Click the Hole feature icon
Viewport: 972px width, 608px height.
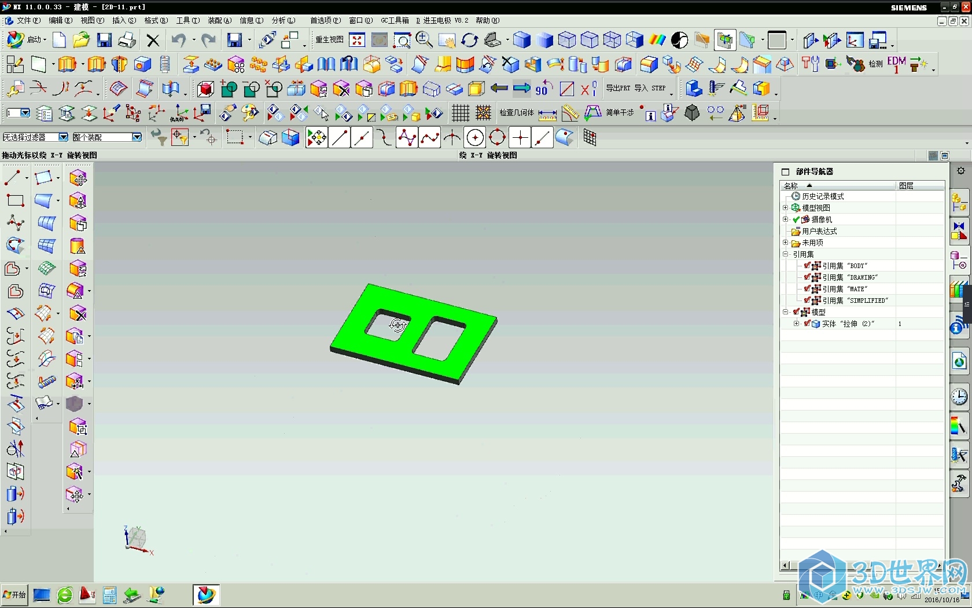(142, 64)
